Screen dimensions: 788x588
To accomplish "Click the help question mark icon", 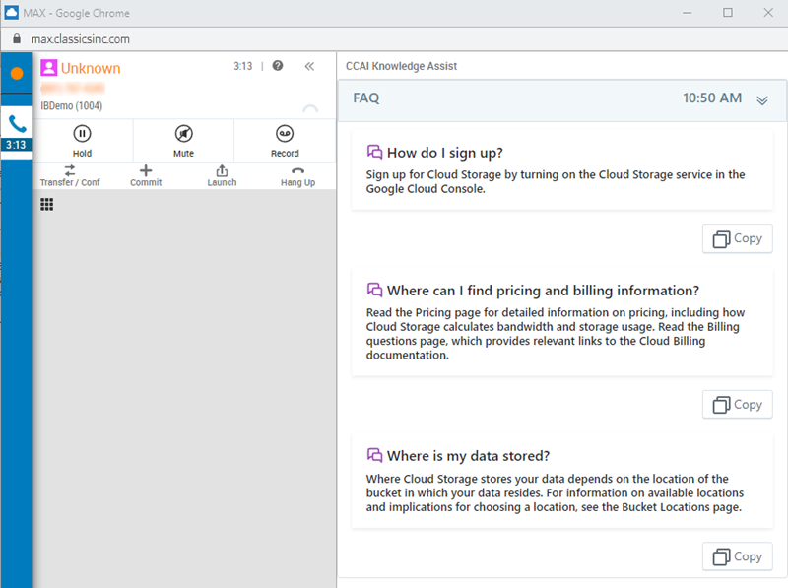I will 278,66.
